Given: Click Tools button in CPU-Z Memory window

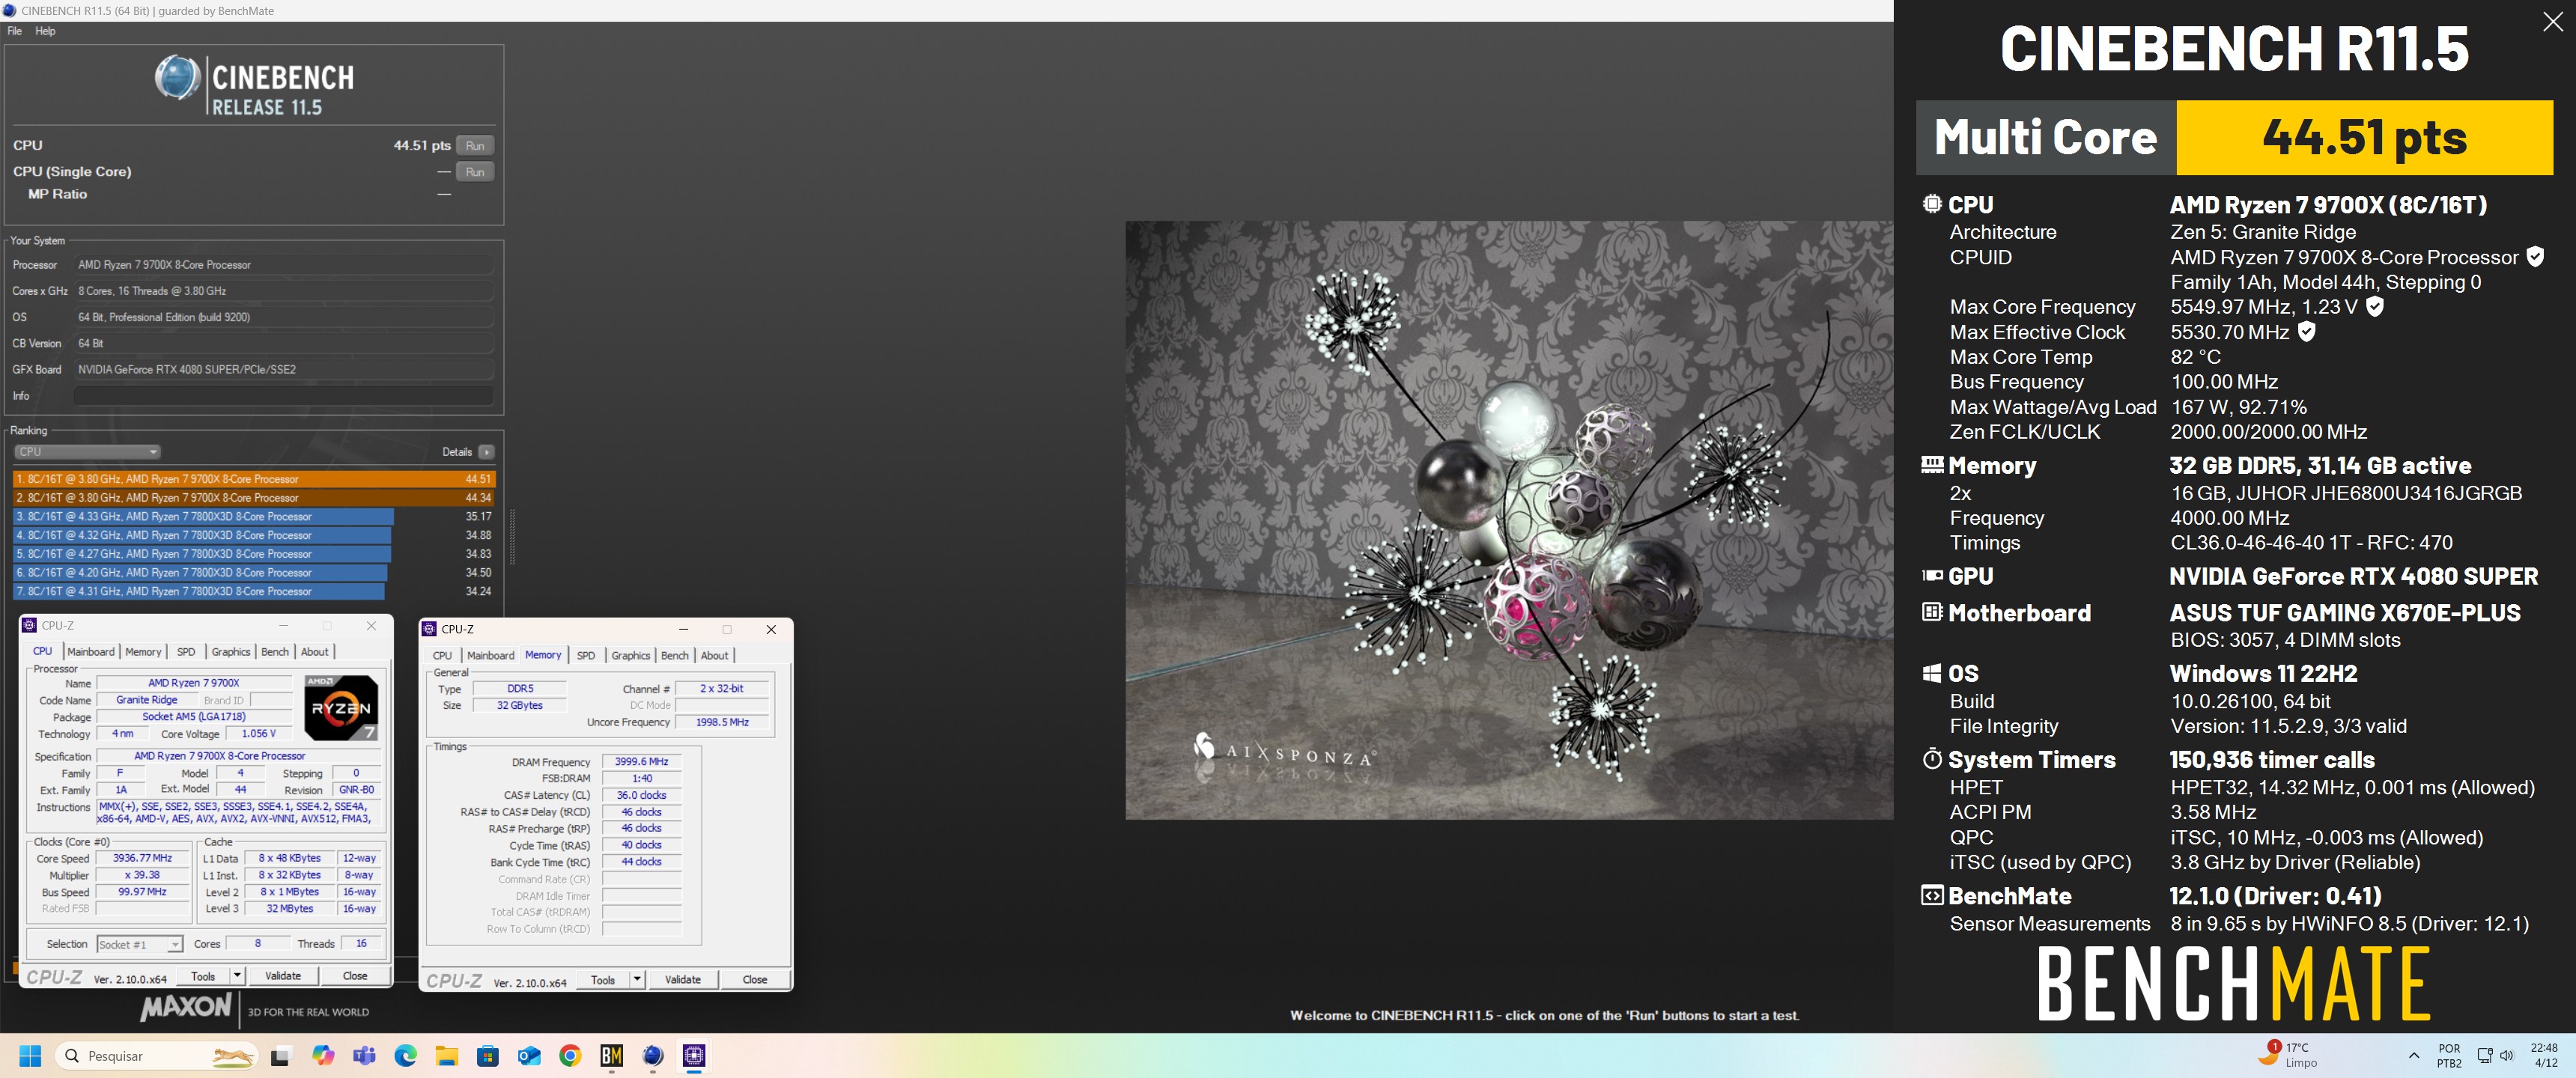Looking at the screenshot, I should [603, 980].
